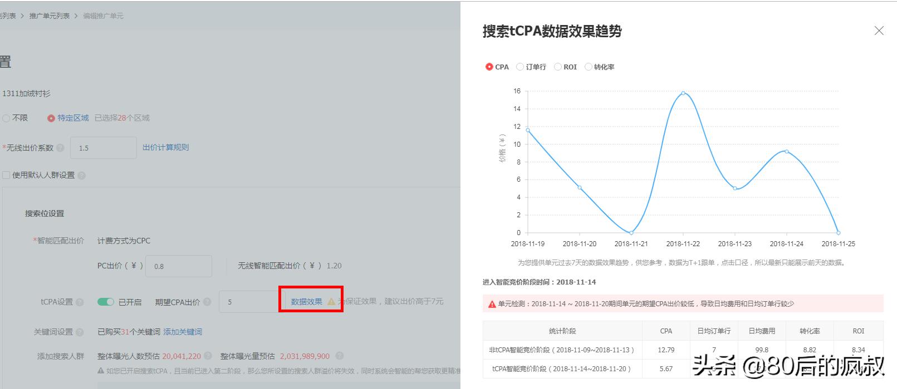Open 出价计算规则 link
897x389 pixels.
tap(165, 147)
